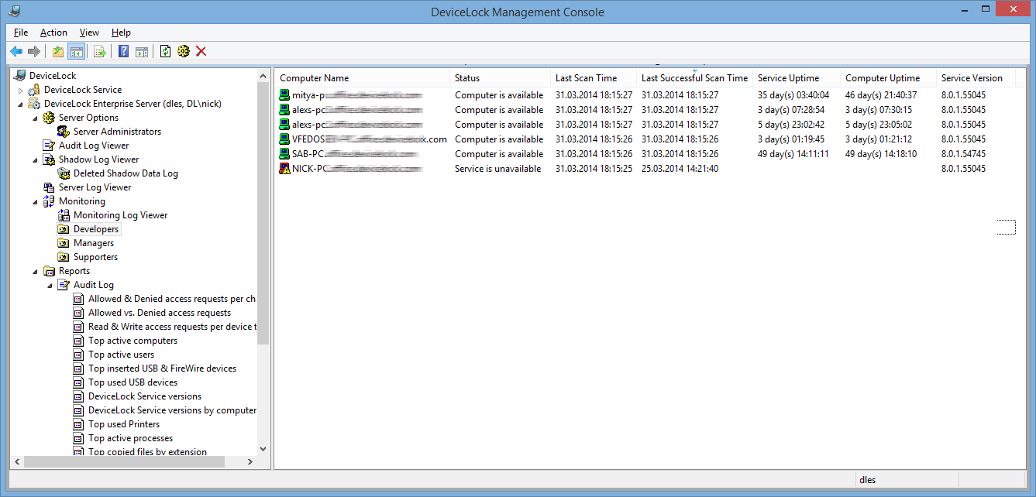Sort by the Status column header
Screen dimensions: 1036x497
coord(500,78)
